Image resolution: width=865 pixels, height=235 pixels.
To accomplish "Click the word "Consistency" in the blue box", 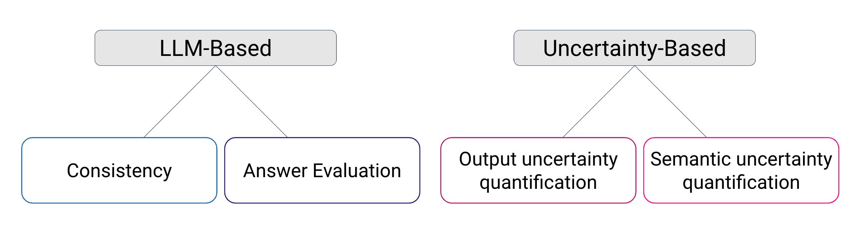I will point(119,171).
